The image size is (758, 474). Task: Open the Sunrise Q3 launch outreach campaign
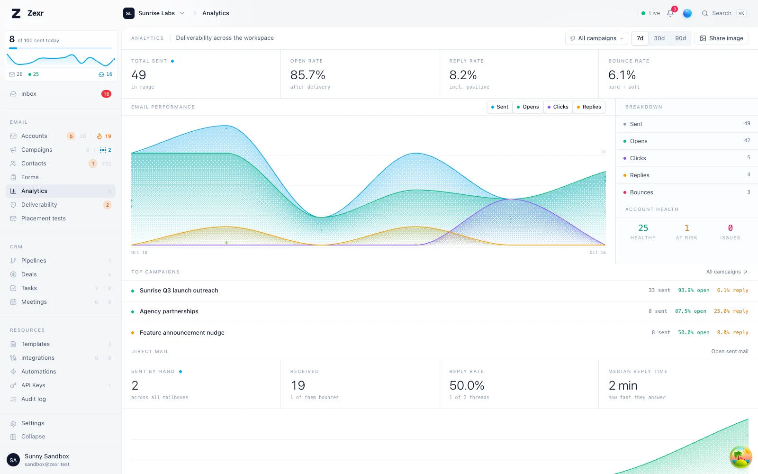coord(440,291)
